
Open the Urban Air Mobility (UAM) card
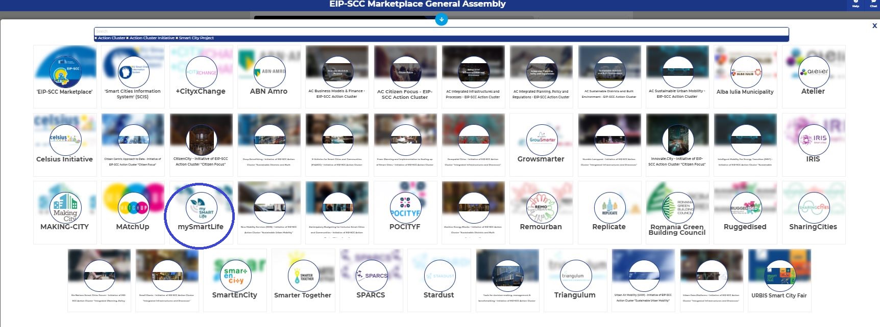pos(643,280)
